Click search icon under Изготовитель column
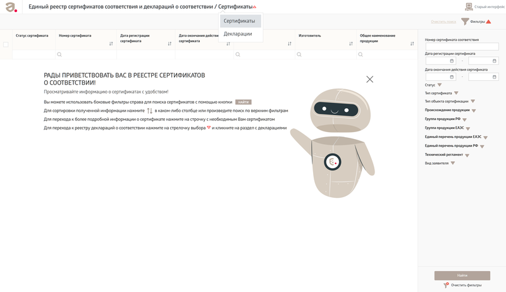Screen dimensions: 506x292 pos(299,54)
